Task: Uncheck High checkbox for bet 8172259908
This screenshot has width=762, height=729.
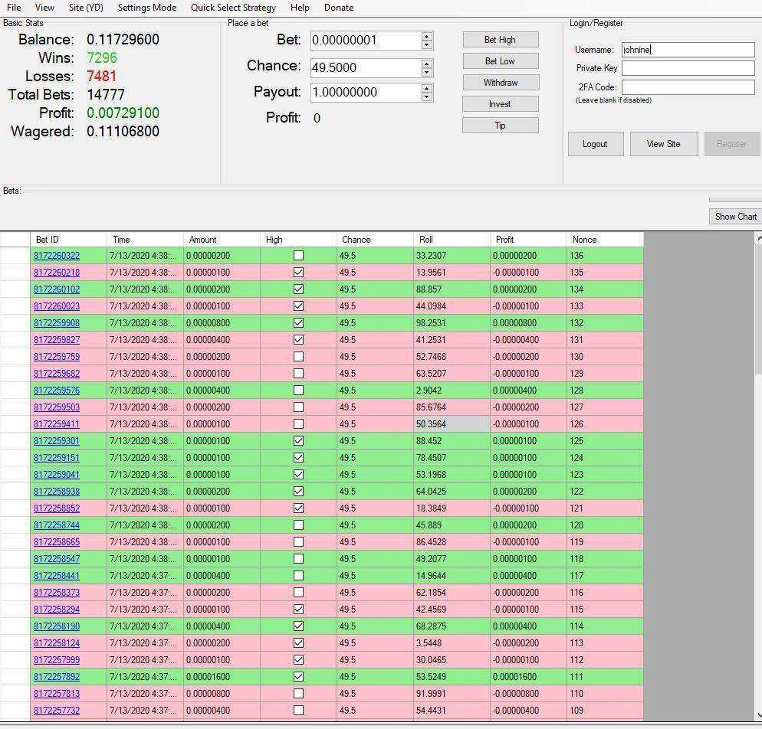Action: 298,322
